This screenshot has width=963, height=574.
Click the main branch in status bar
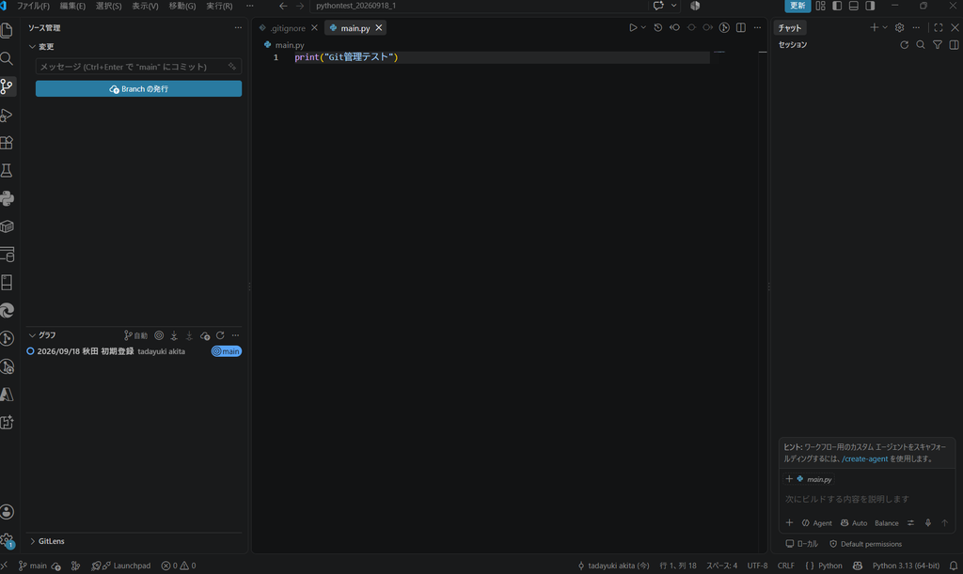(x=33, y=566)
